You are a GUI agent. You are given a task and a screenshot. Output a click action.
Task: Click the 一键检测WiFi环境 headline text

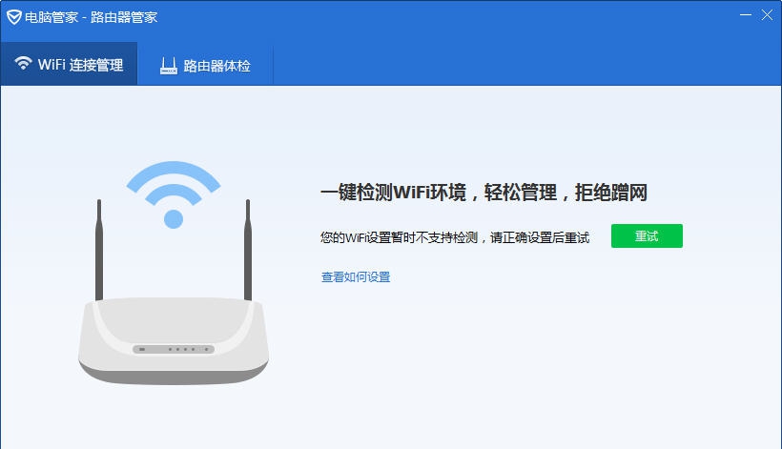pyautogui.click(x=393, y=193)
